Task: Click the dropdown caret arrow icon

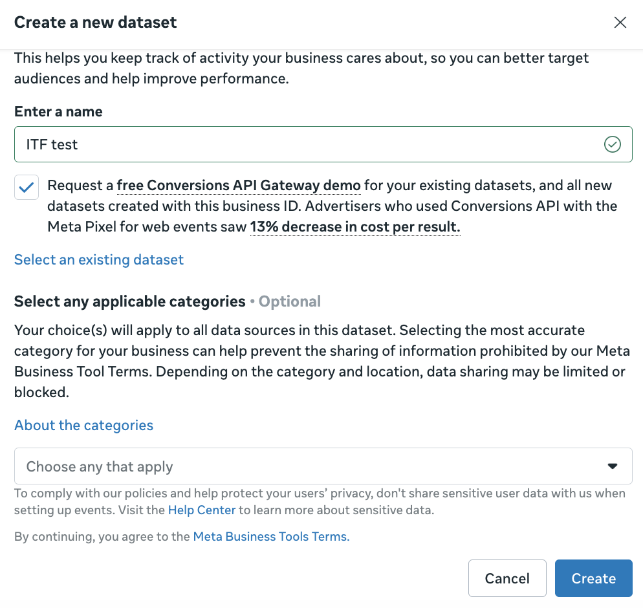Action: click(x=612, y=466)
